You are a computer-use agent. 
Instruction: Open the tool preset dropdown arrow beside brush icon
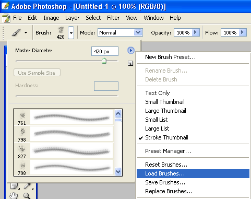[26, 32]
